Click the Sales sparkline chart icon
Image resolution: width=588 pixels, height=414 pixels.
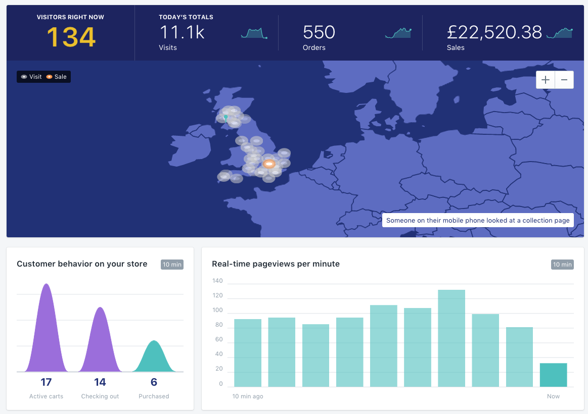[560, 33]
